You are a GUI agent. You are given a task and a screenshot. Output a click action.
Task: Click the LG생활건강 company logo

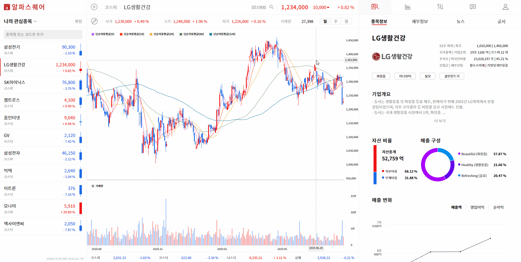tap(392, 57)
